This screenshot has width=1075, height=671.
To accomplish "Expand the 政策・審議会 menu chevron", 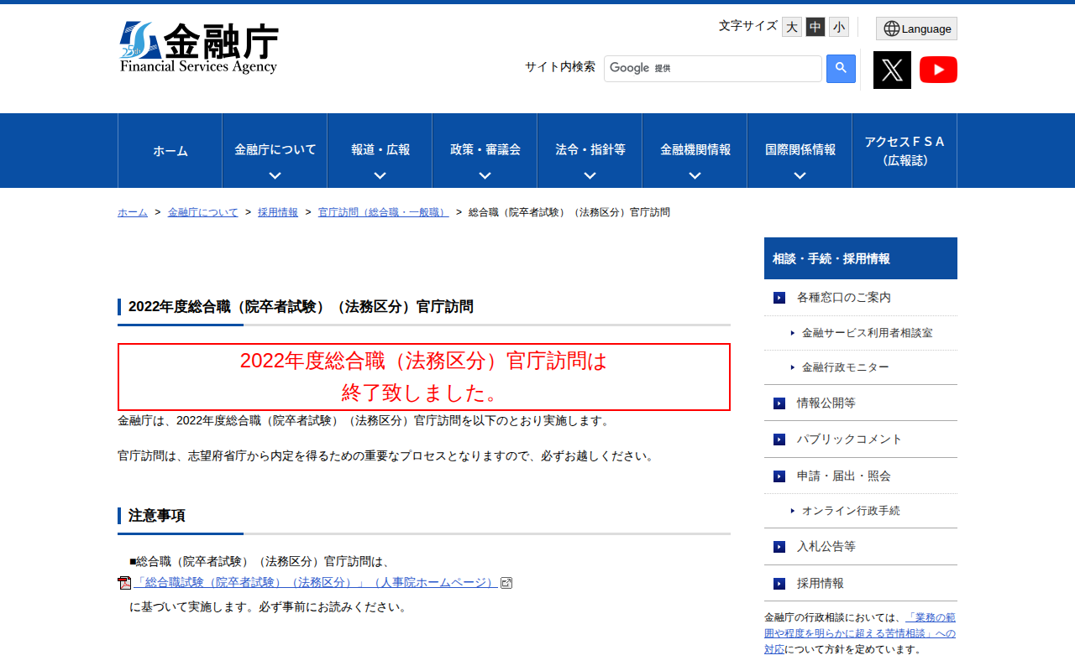I will (485, 176).
